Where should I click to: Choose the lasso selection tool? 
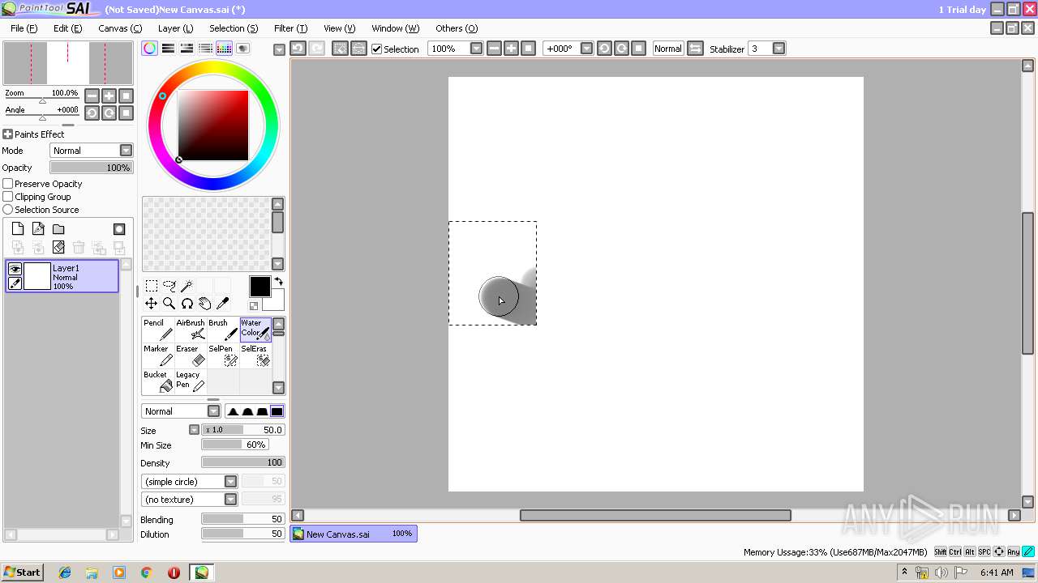click(169, 286)
